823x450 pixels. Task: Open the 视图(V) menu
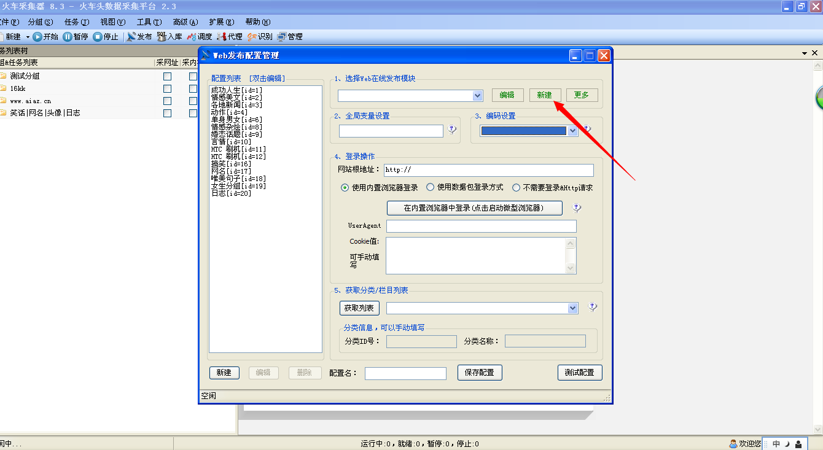113,21
